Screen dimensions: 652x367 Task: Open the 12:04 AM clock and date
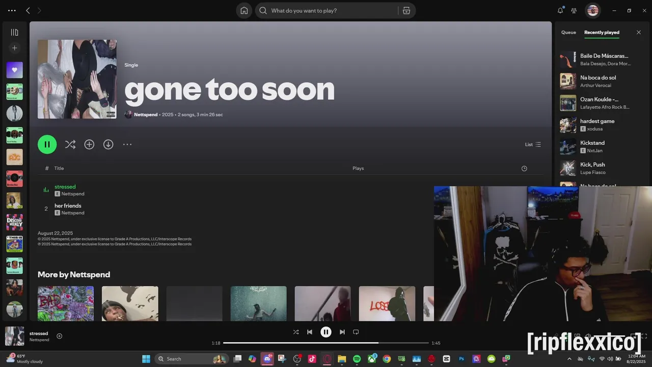[x=636, y=359]
